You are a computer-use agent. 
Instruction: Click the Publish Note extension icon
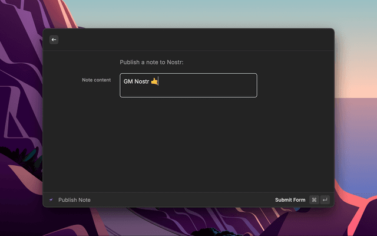pyautogui.click(x=51, y=200)
